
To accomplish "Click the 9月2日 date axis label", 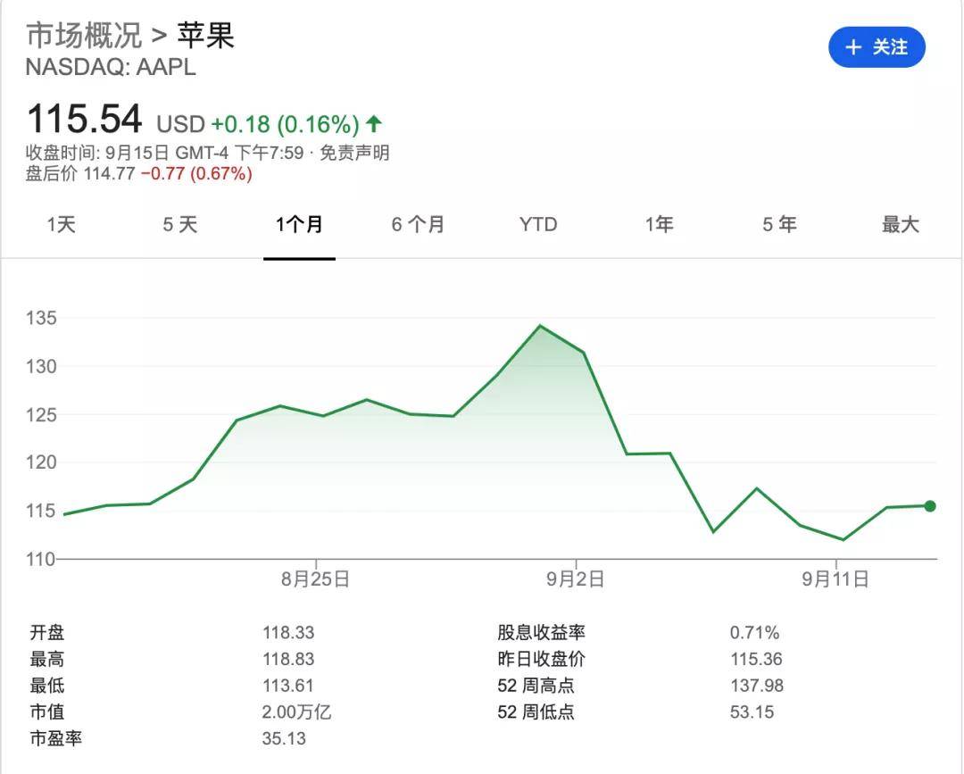I will pos(576,579).
